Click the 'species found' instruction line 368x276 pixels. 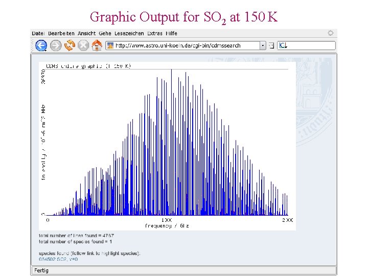89,253
